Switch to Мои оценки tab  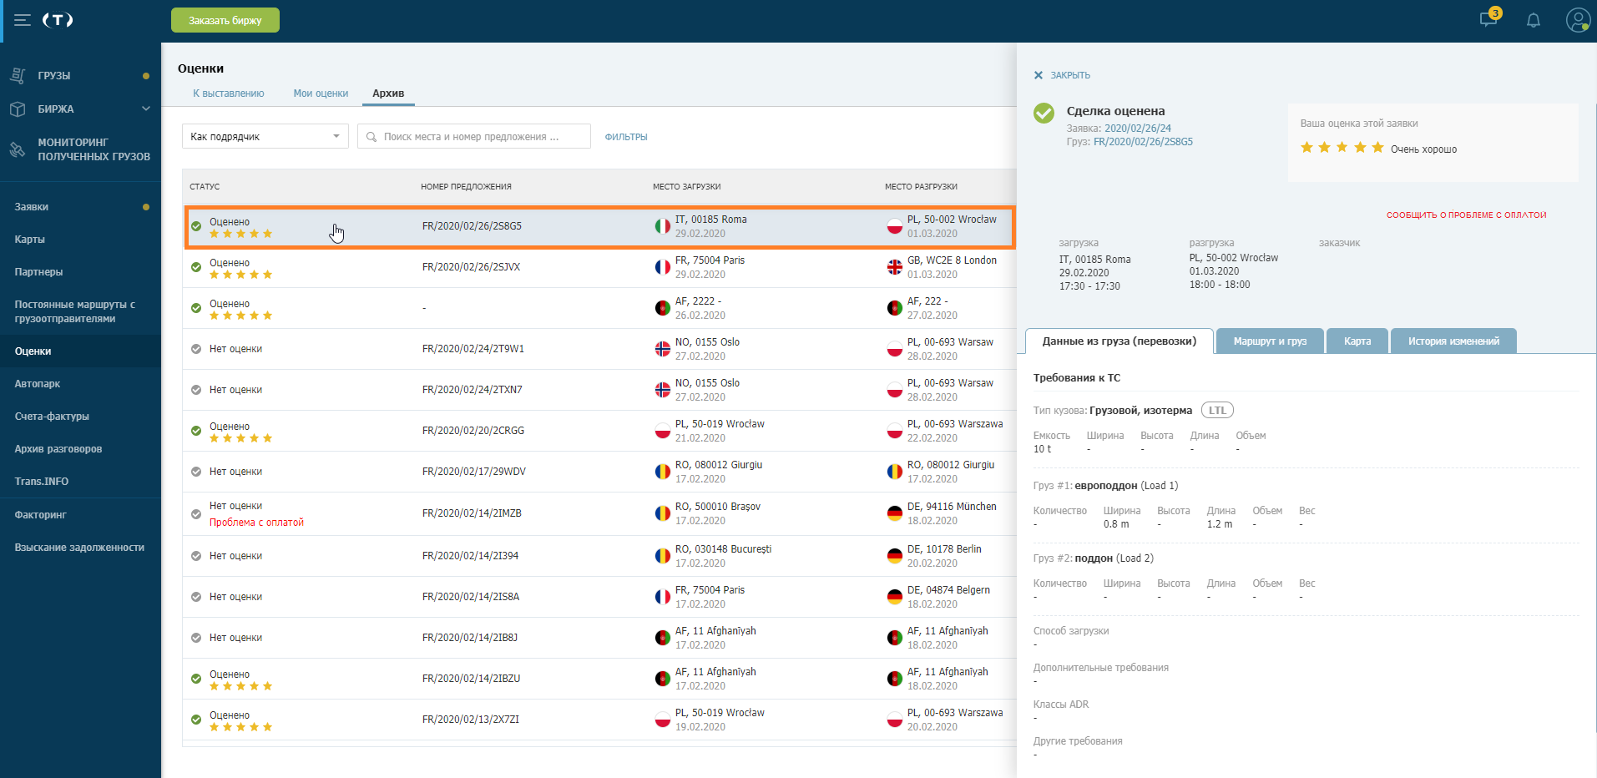(x=321, y=93)
